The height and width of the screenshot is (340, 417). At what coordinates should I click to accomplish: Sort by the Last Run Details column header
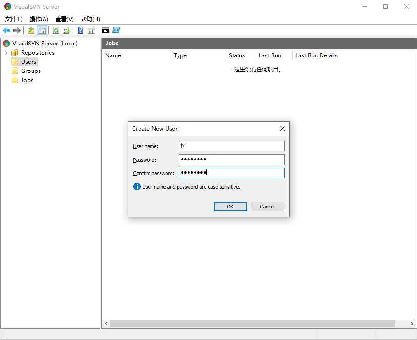[317, 55]
